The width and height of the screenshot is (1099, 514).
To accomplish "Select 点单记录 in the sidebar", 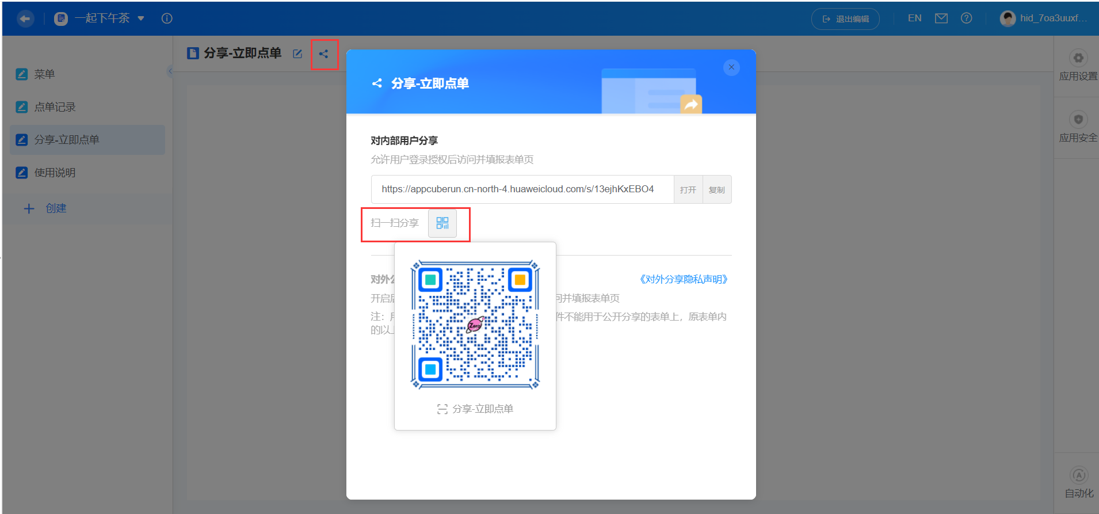I will tap(87, 107).
